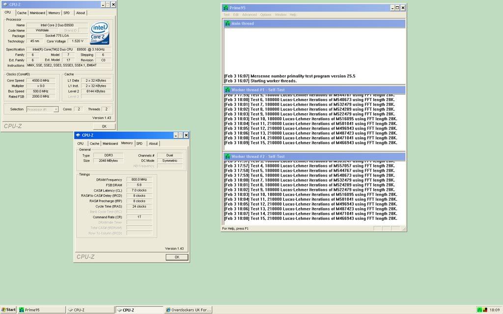Viewport: 503px width, 314px height.
Task: Click the Prime95 green system tray icon
Action: (x=479, y=310)
